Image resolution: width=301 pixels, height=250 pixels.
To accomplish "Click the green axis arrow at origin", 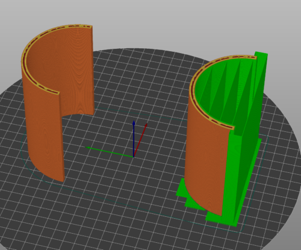I will tap(110, 152).
